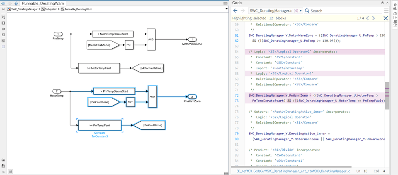Jump to next highlighted code match
398x175 pixels.
coord(373,18)
